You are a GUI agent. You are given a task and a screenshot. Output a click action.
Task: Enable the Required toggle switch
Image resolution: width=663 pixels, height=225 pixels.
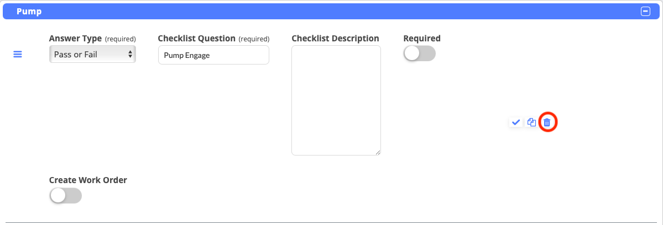[420, 53]
